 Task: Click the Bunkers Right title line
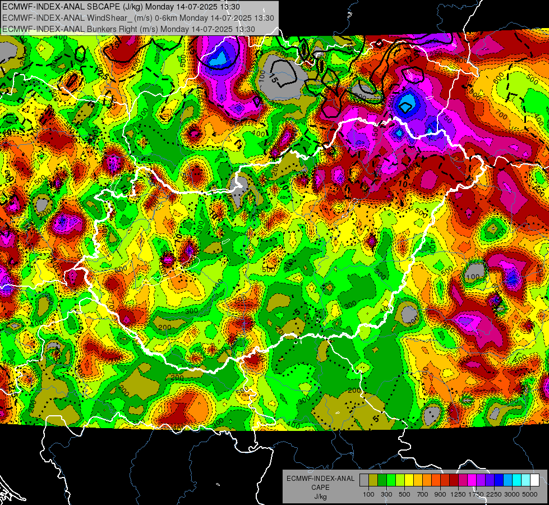128,29
